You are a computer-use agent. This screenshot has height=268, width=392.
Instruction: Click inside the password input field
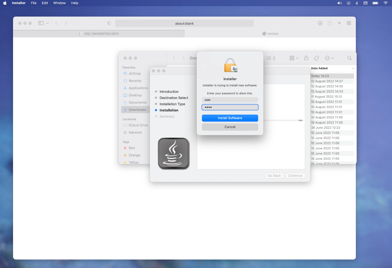(x=230, y=107)
